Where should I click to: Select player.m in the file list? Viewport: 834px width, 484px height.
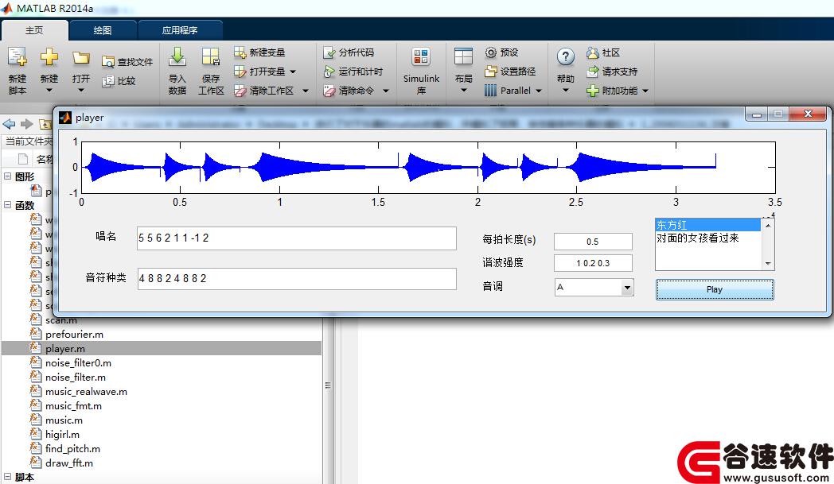pyautogui.click(x=162, y=349)
